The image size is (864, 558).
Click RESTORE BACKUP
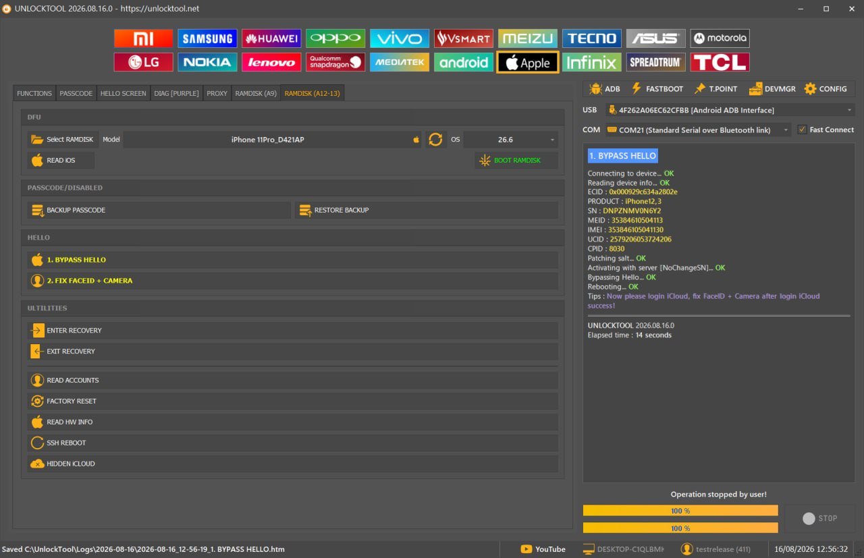[x=426, y=210]
